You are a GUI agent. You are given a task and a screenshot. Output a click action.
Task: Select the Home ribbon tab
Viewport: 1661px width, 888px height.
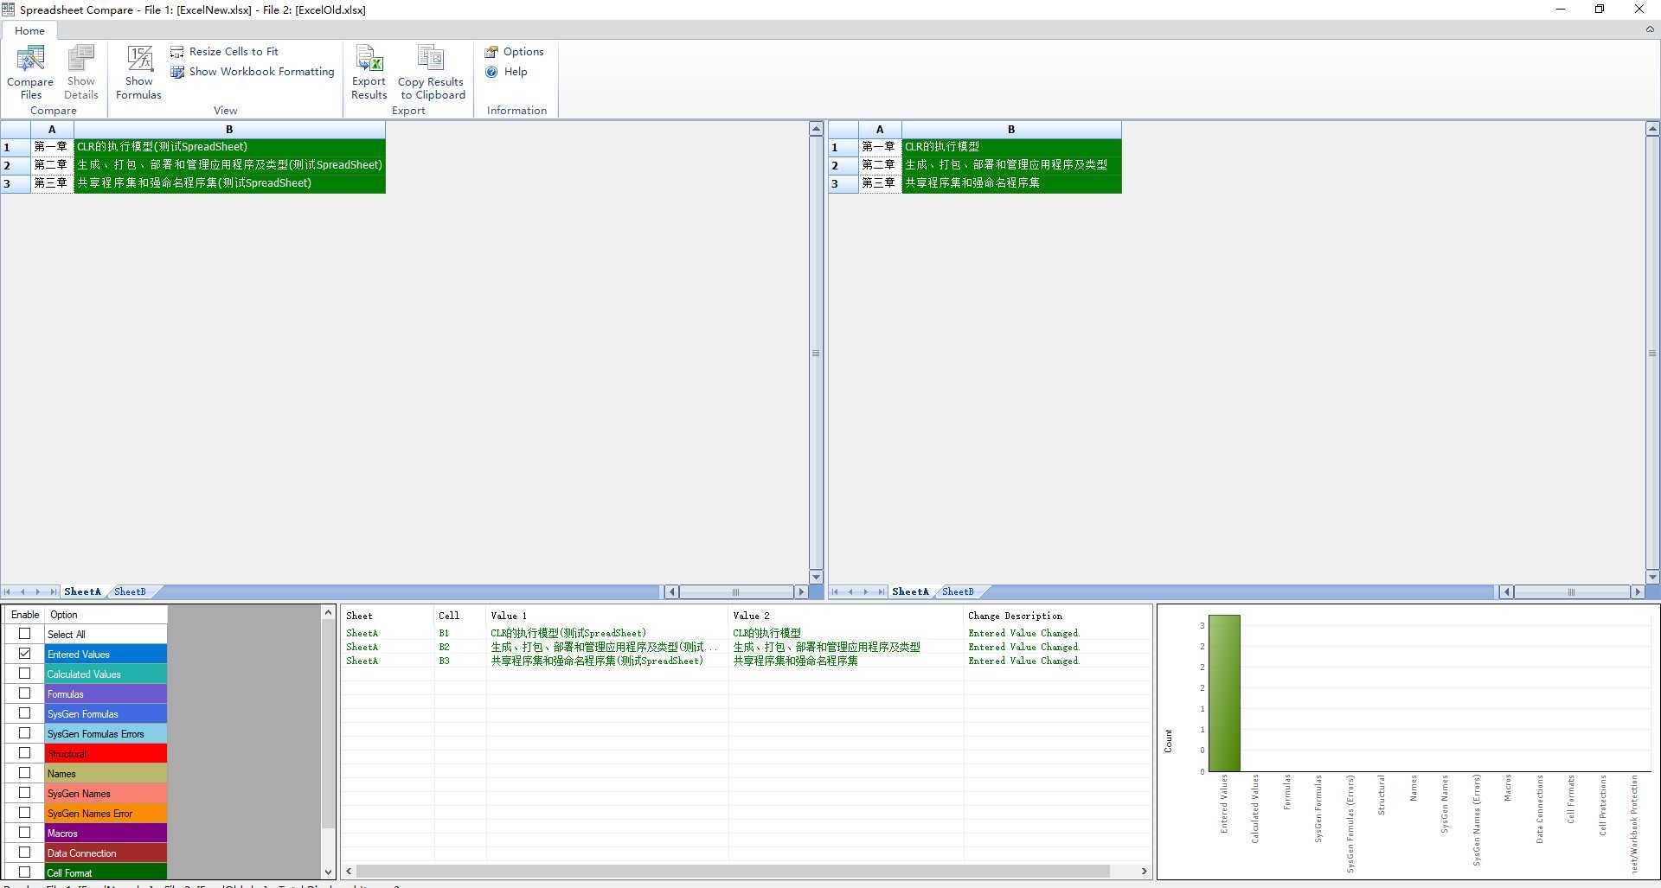tap(29, 30)
